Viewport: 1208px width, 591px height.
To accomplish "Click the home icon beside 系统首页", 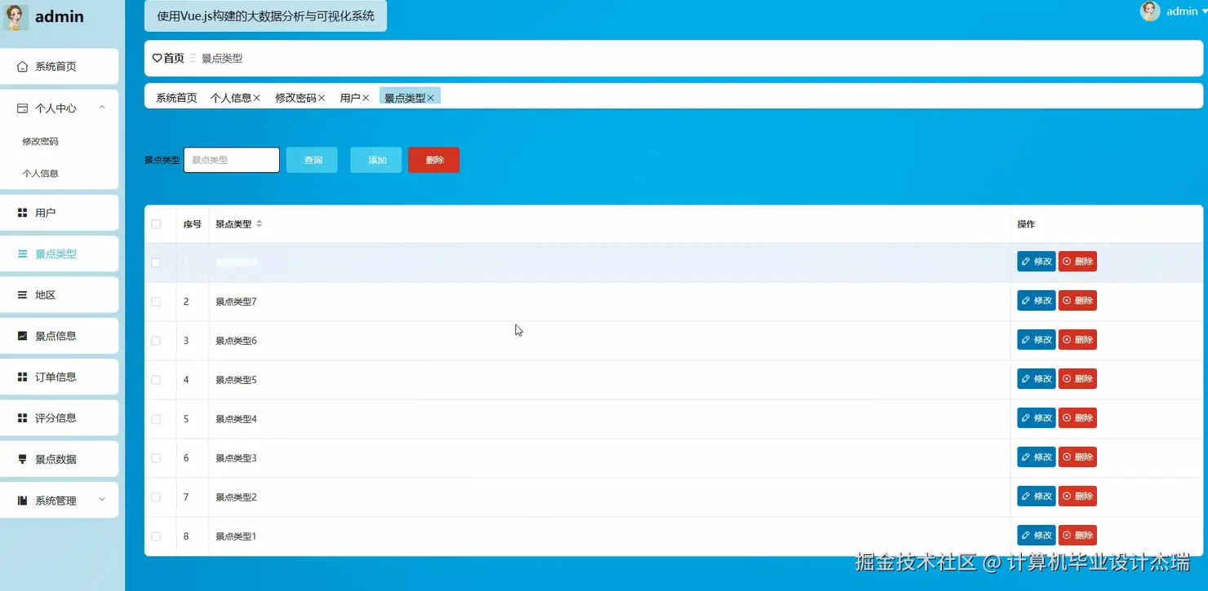I will [23, 66].
